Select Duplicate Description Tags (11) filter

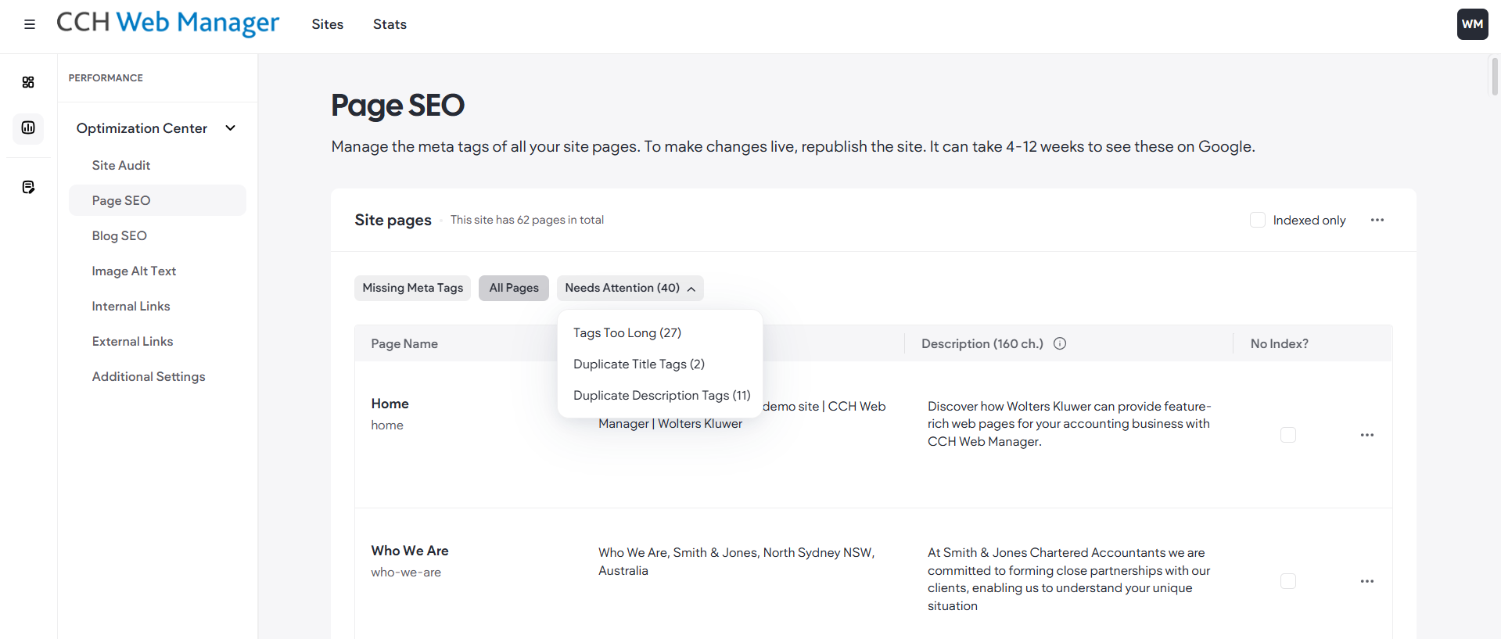click(x=662, y=395)
